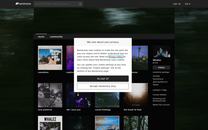Open the comadoze album cover

click(50, 58)
